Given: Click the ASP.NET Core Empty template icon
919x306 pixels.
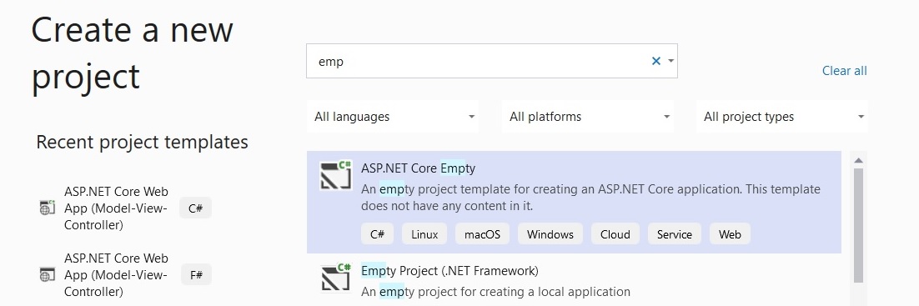Looking at the screenshot, I should coord(336,175).
